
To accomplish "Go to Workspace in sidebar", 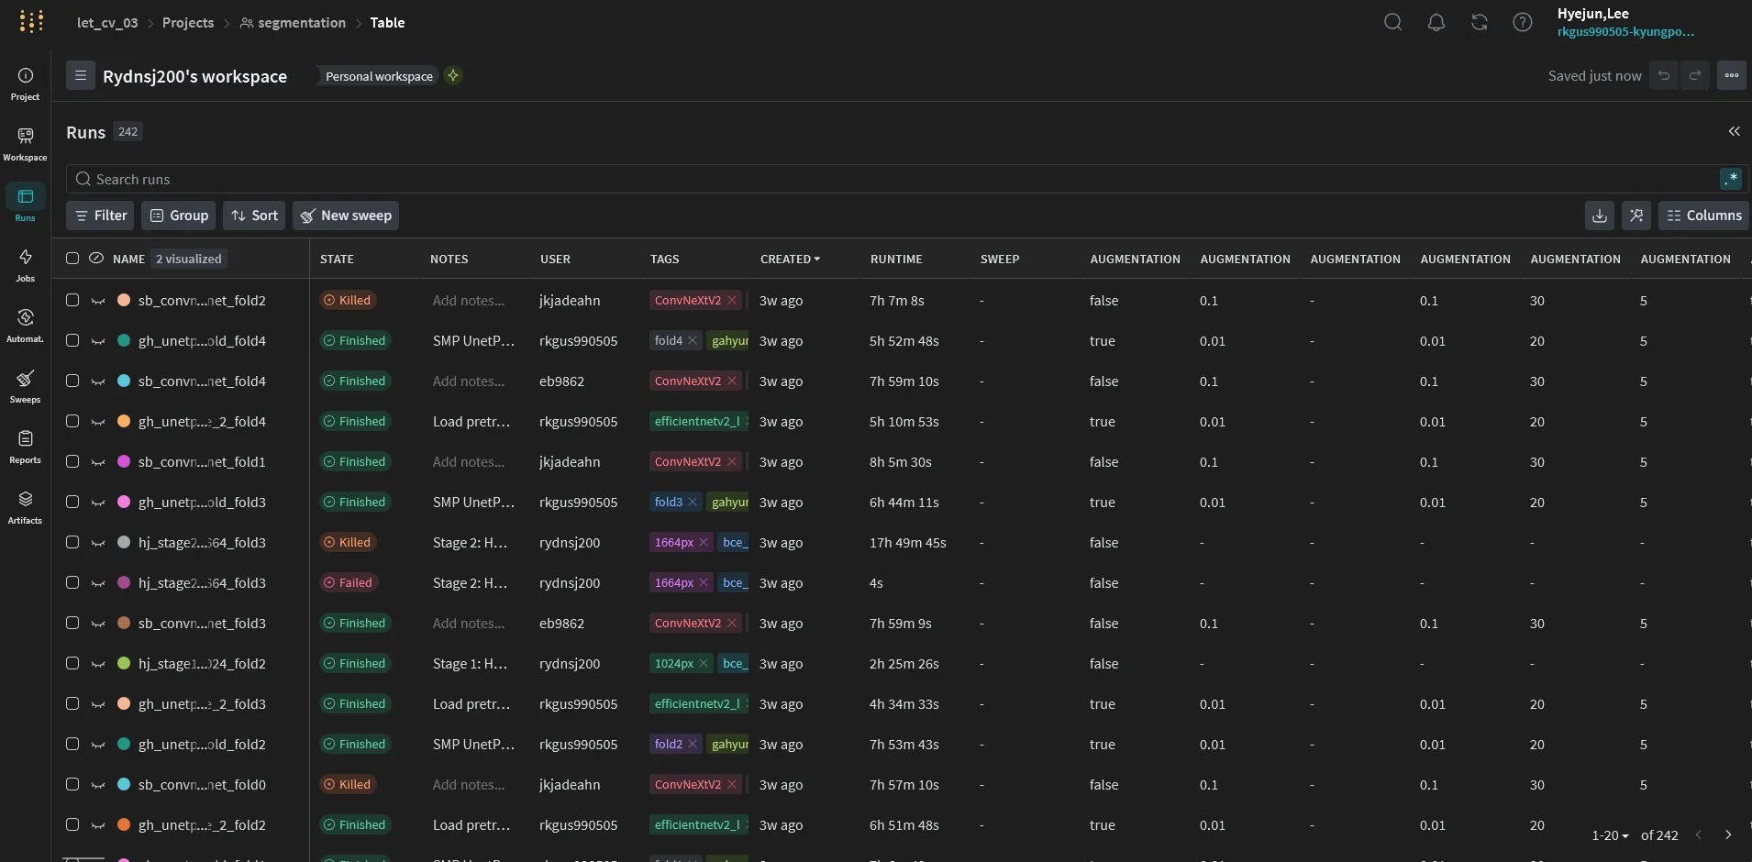I will (x=25, y=144).
